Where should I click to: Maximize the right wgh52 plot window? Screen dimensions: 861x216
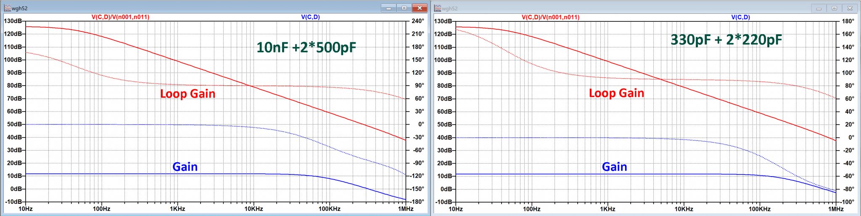point(835,8)
